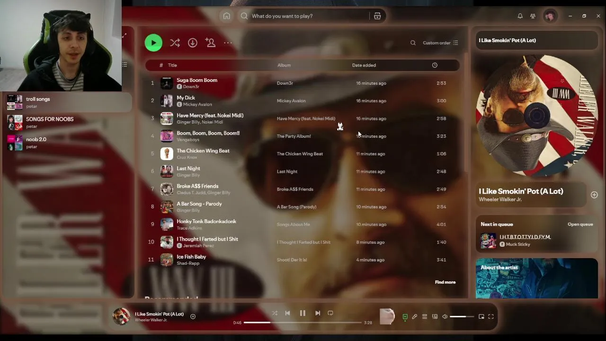
Task: Save current song via player bar plus
Action: (193, 316)
